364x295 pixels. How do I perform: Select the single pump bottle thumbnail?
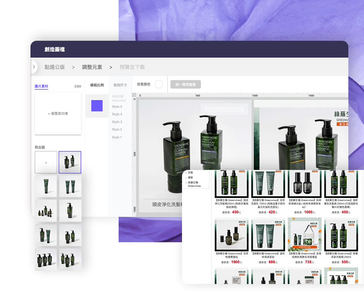tap(70, 211)
